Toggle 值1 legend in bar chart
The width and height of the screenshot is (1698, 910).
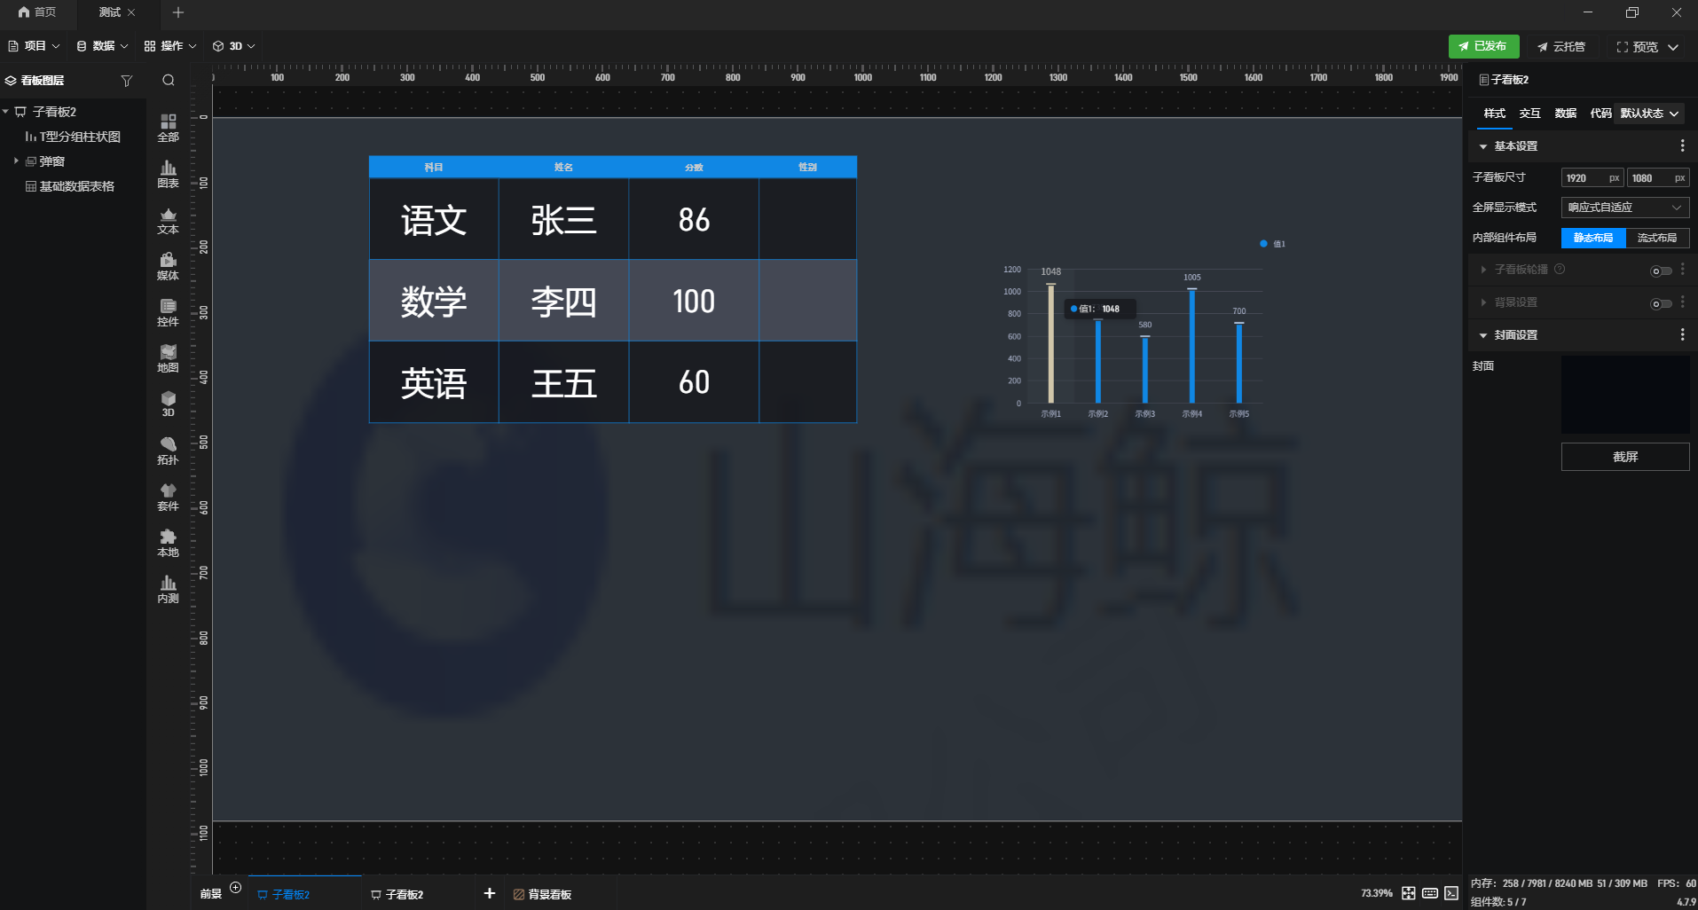[1272, 244]
